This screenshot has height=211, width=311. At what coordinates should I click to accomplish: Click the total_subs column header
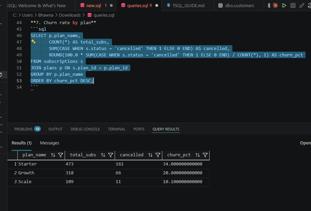tap(83, 155)
